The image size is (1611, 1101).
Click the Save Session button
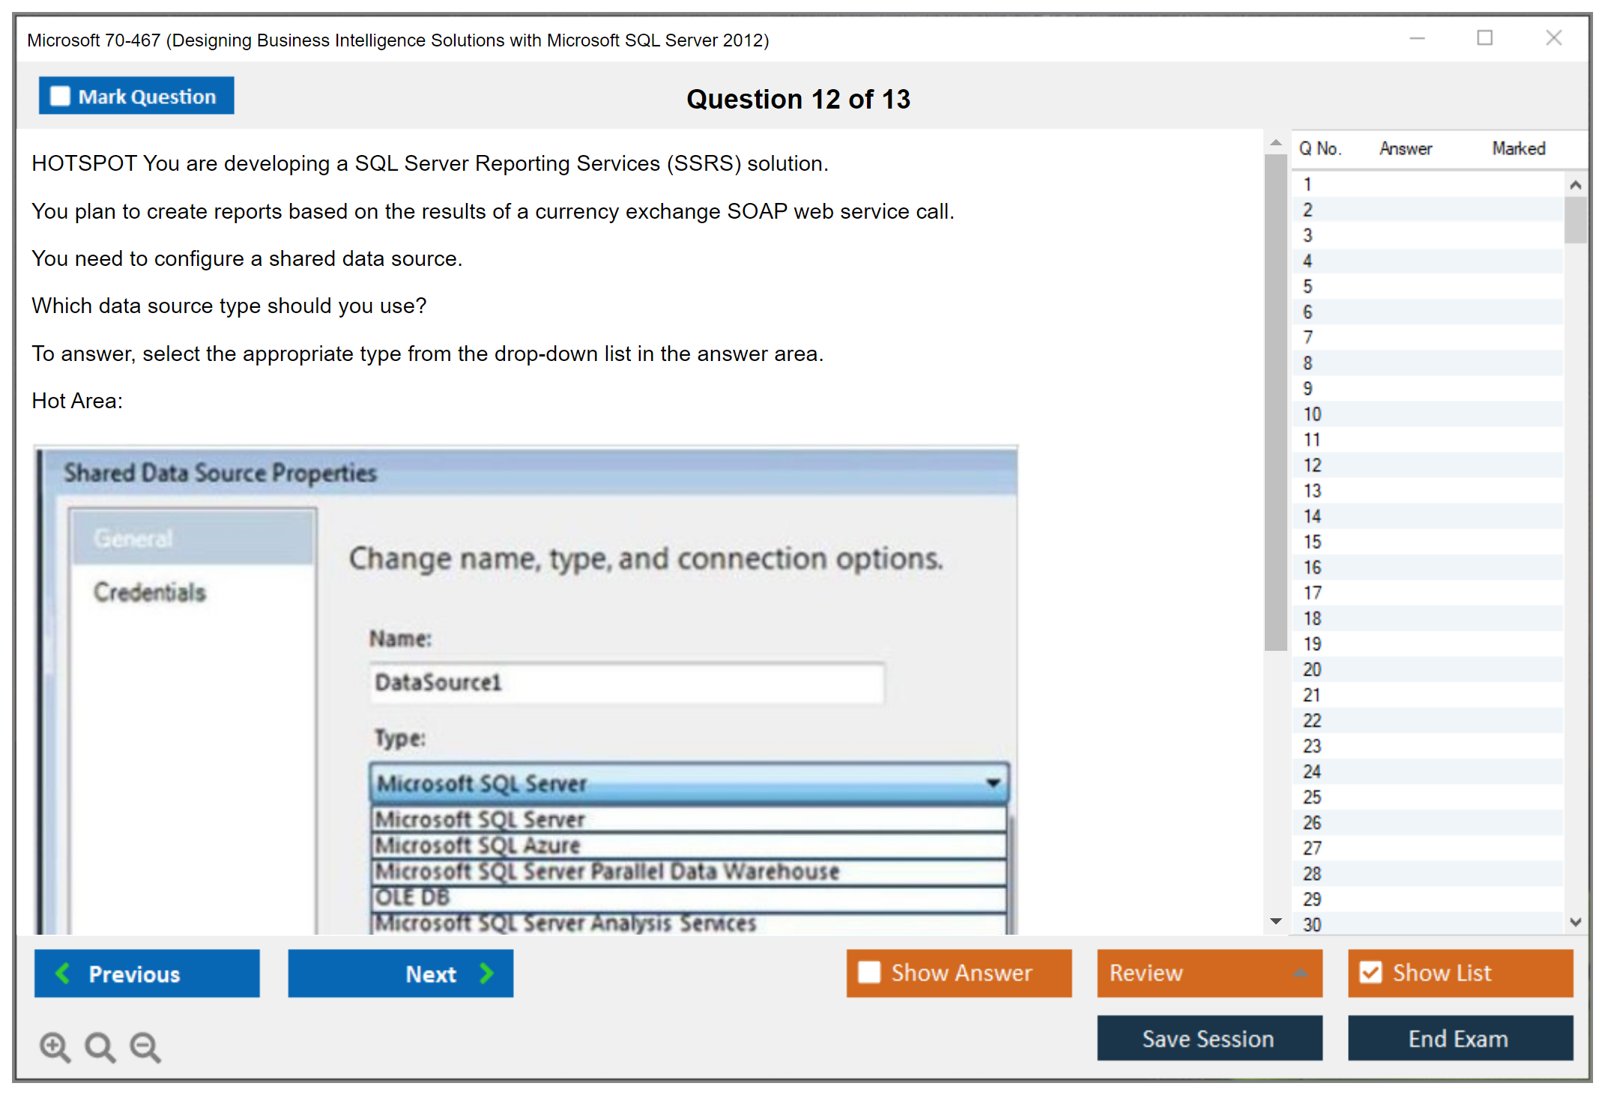[1209, 1038]
